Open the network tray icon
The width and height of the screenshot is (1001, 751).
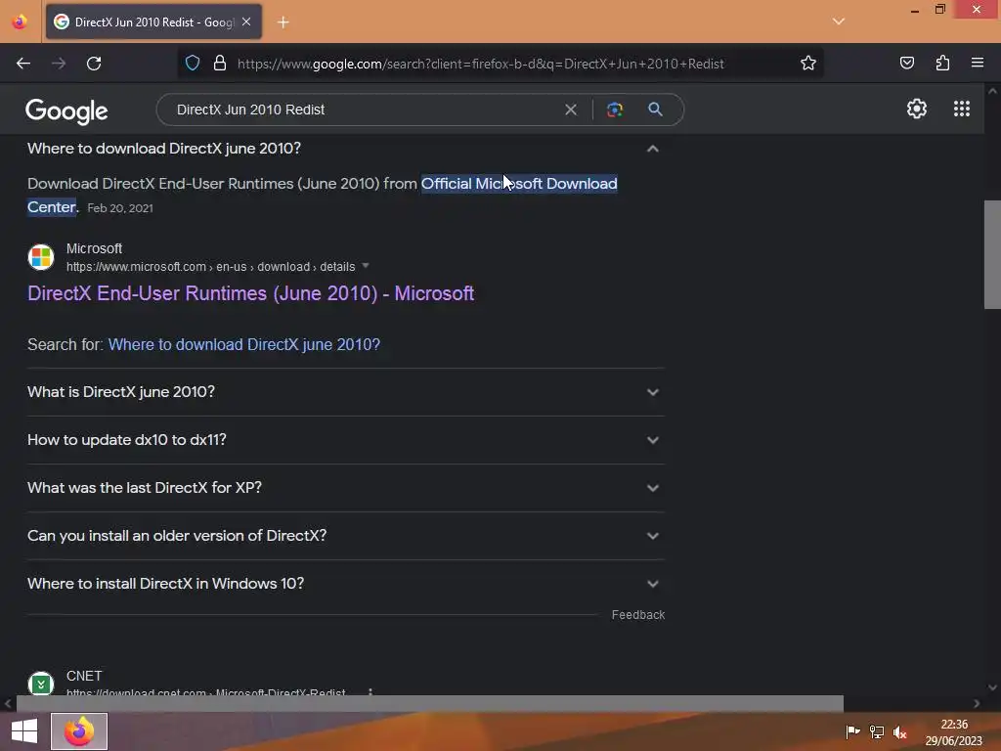tap(877, 731)
